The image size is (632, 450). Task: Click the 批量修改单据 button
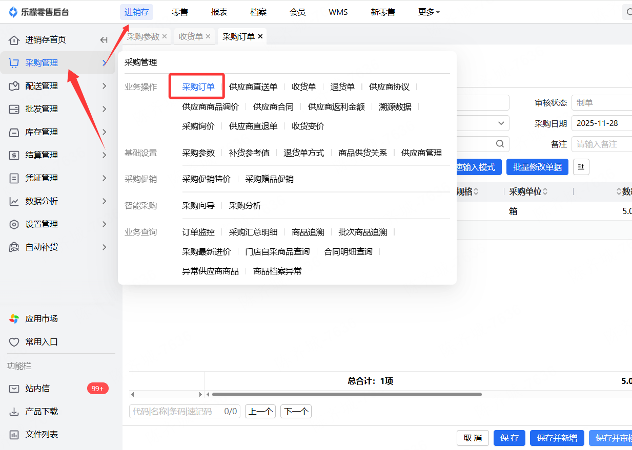(x=537, y=167)
